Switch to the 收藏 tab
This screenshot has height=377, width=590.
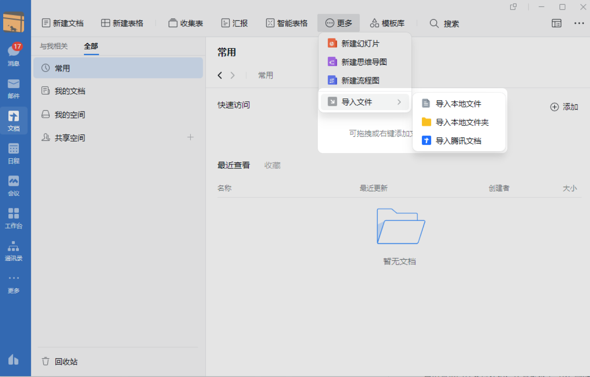272,165
